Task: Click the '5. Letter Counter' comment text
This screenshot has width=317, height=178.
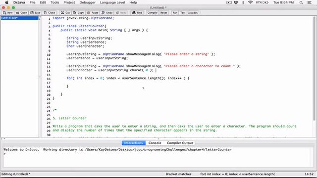Action: (69, 118)
